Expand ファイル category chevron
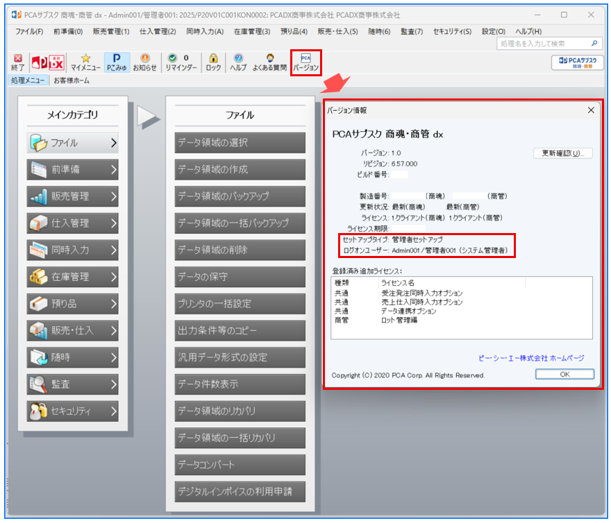 [113, 143]
